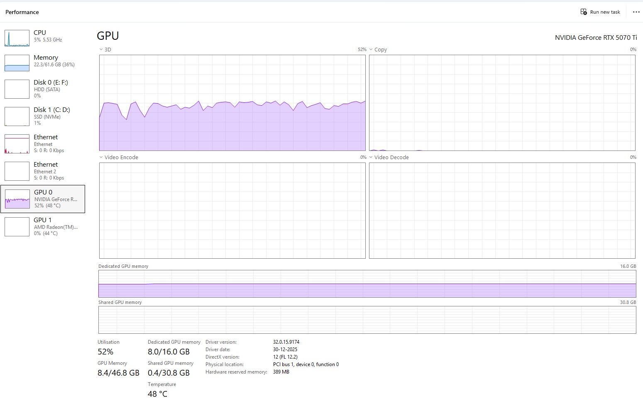Click the Shared GPU memory graph
Image resolution: width=643 pixels, height=403 pixels.
pos(367,320)
